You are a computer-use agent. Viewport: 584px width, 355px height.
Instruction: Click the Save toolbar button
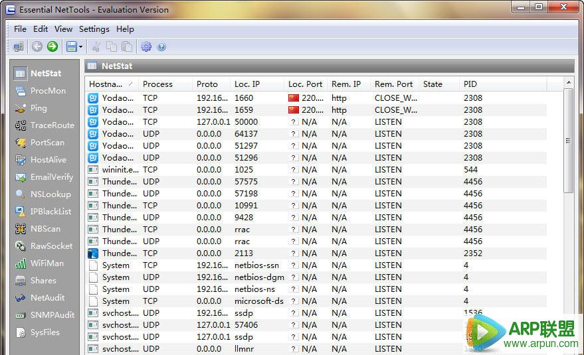click(x=70, y=46)
